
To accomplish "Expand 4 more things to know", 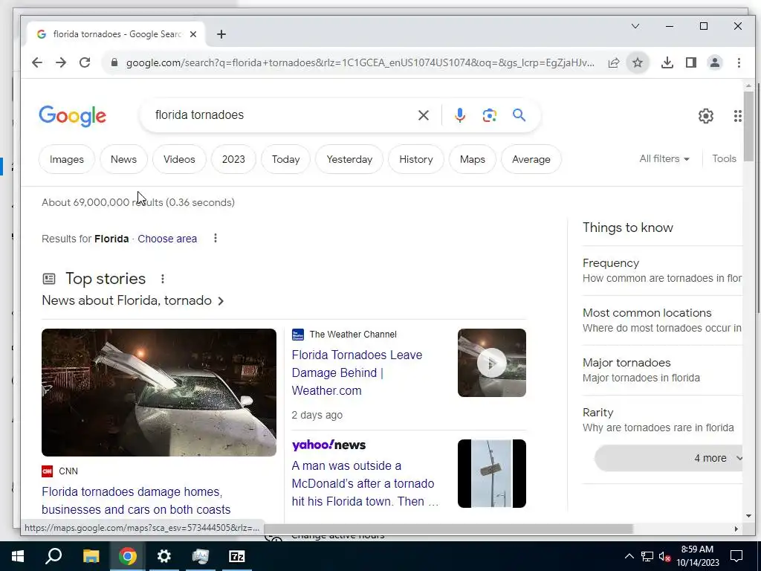I will [669, 458].
